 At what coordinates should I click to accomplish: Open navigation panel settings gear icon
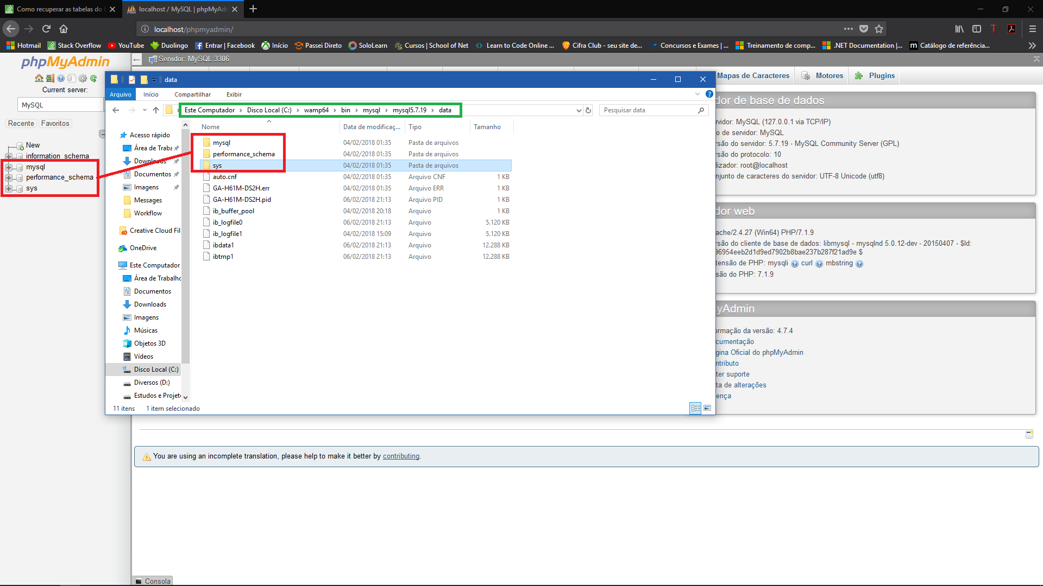tap(83, 78)
